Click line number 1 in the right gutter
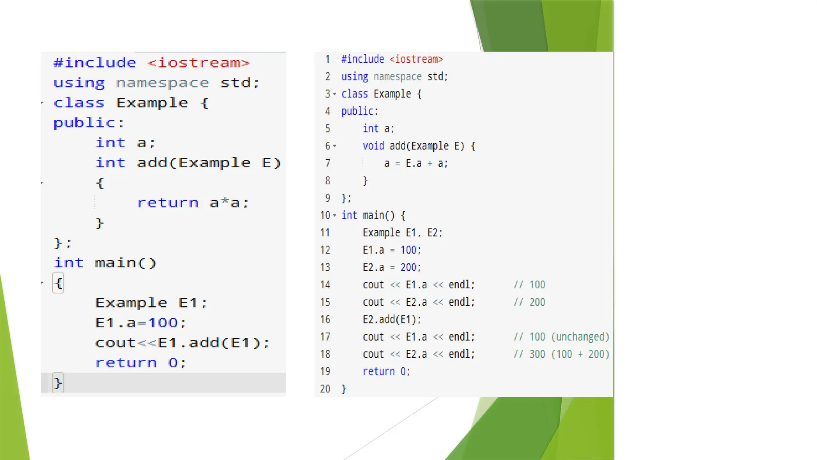 click(x=328, y=59)
